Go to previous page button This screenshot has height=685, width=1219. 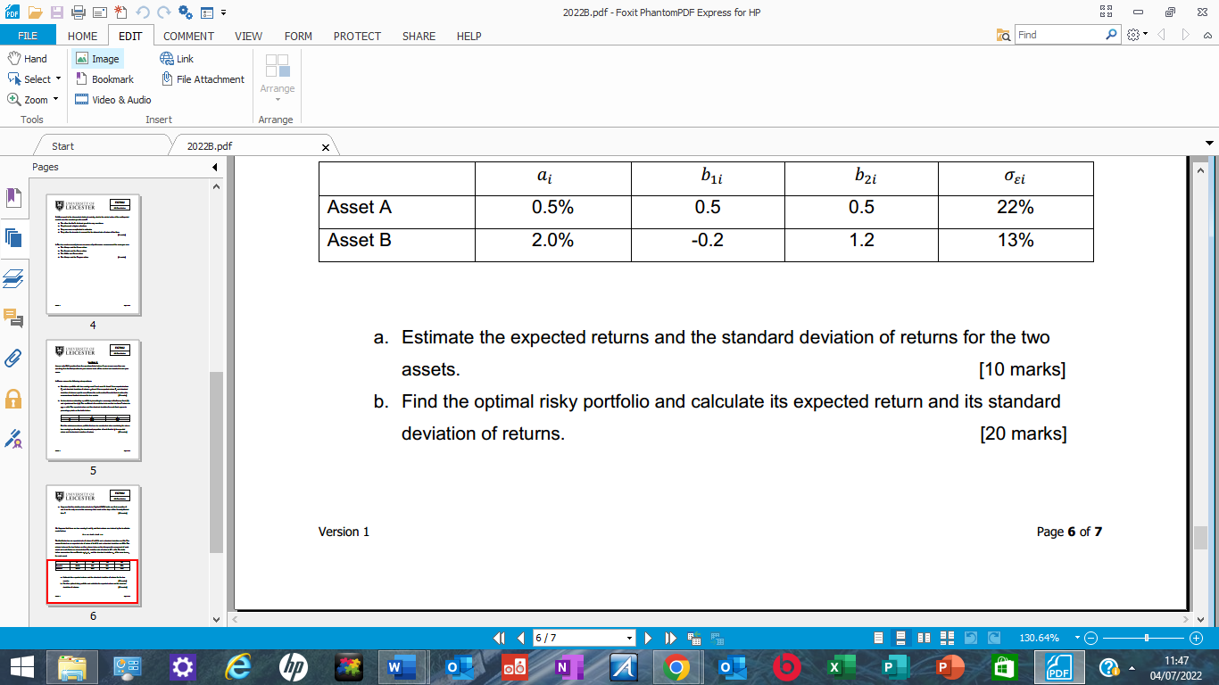click(521, 639)
